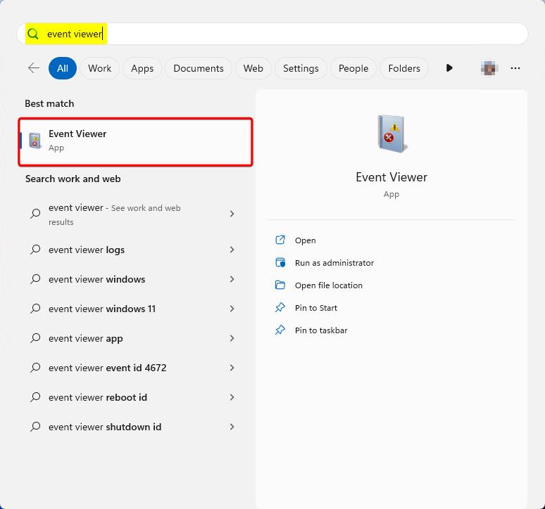Click the Open action label

[x=305, y=240]
